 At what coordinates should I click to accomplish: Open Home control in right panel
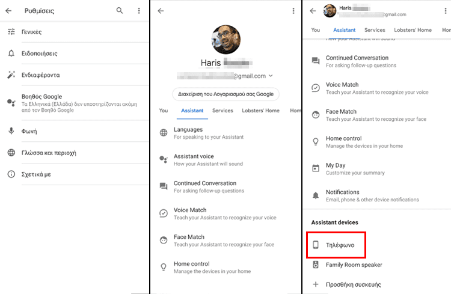click(x=377, y=142)
